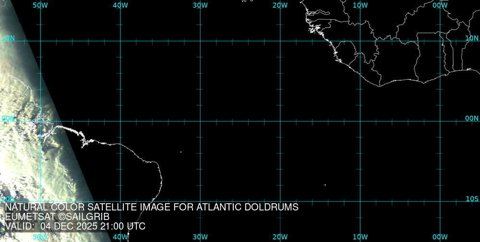Click the grid intersection of 20W and 10N
The height and width of the screenshot is (242, 480).
[280, 41]
